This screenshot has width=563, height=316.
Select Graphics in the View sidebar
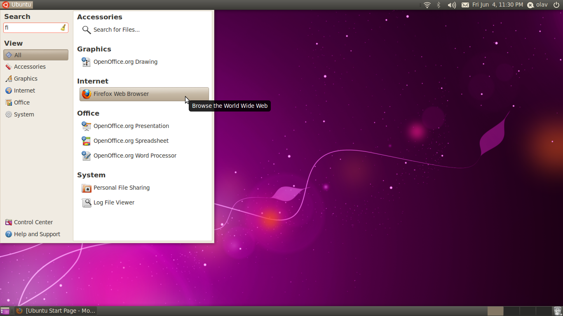[x=36, y=79]
